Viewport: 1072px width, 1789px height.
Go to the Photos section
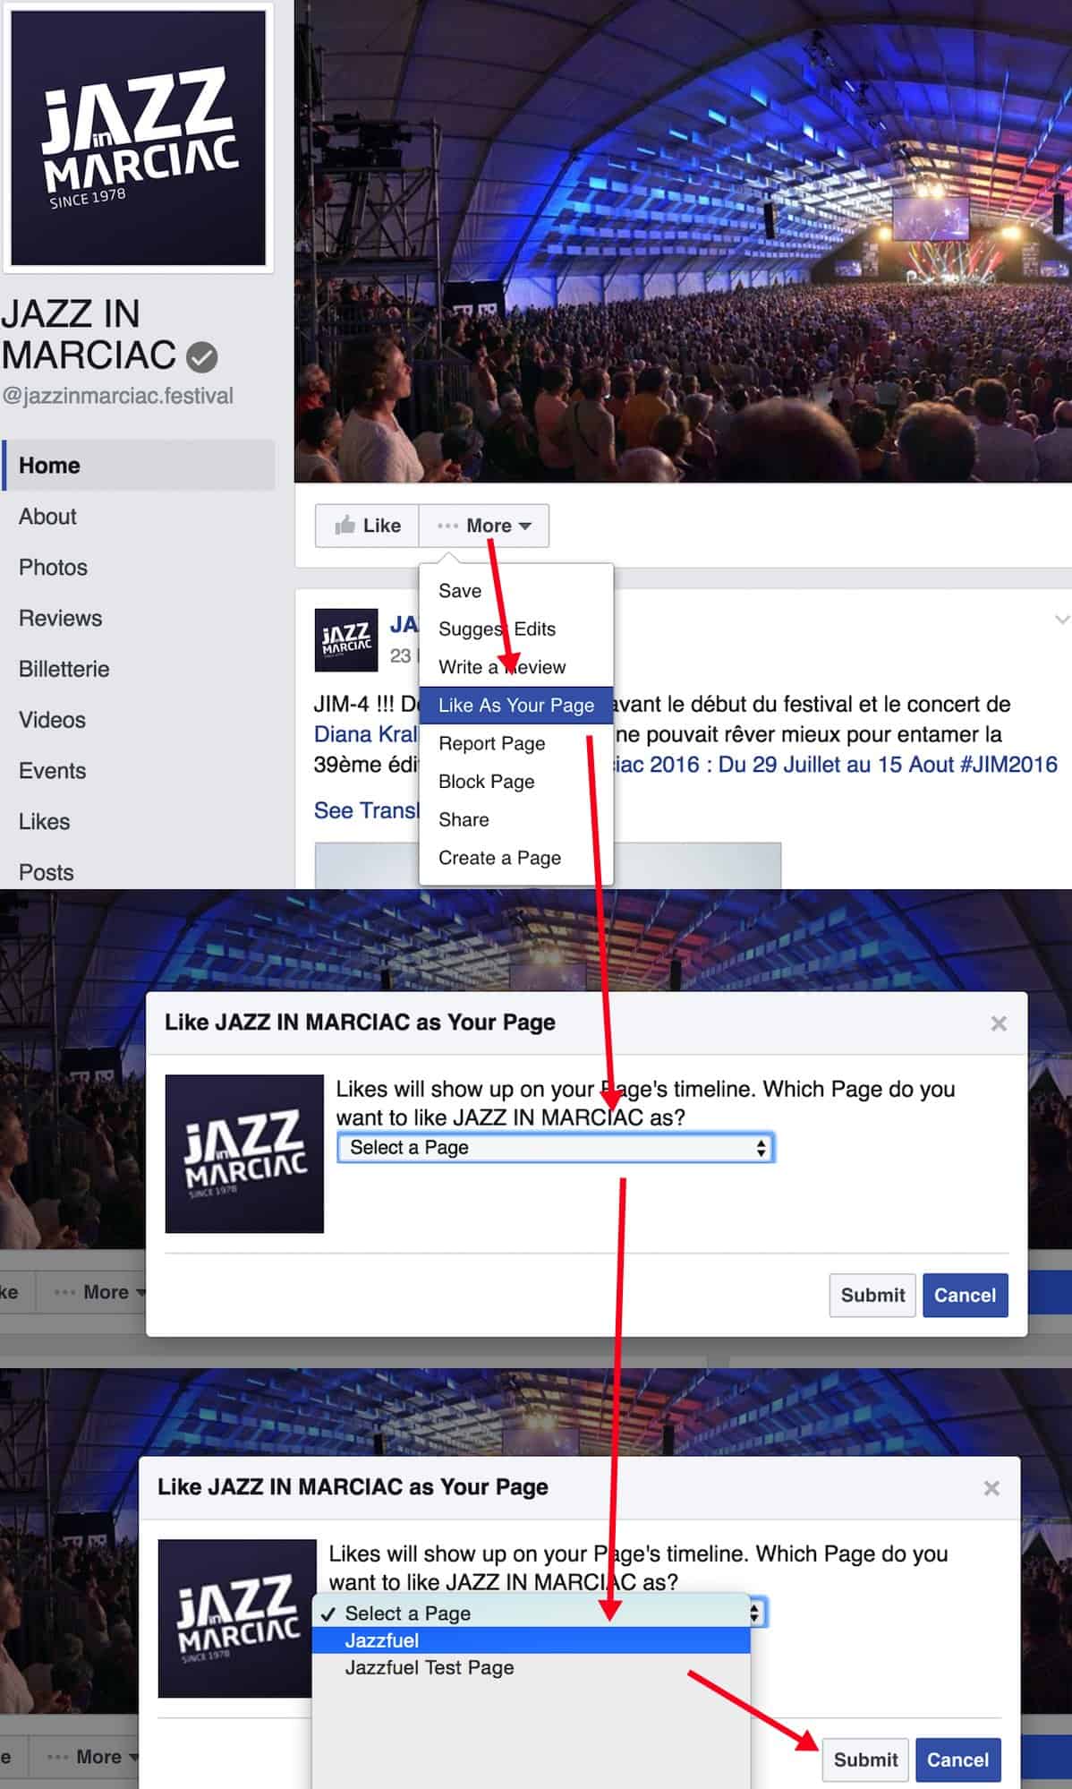pos(53,568)
